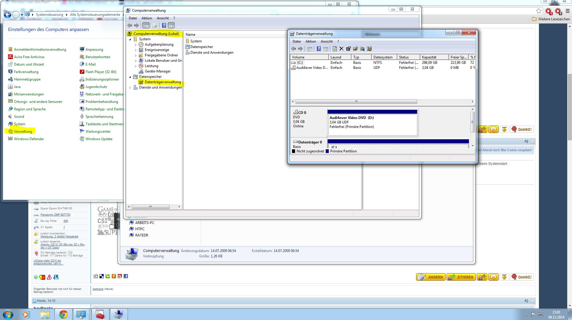Image resolution: width=572 pixels, height=320 pixels.
Task: Open the Ansicht menu in Computerverwaltung
Action: [x=162, y=18]
